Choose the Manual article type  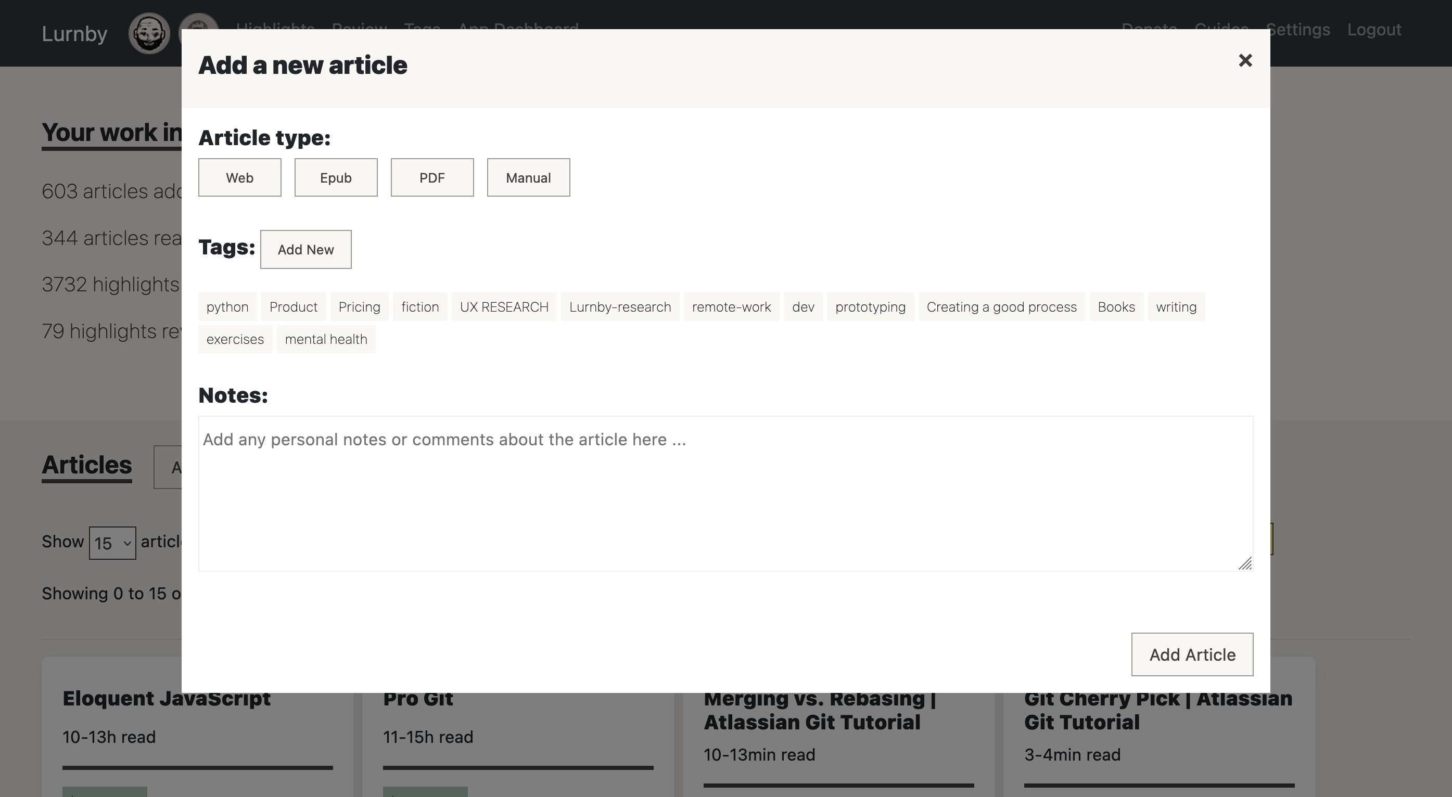pyautogui.click(x=528, y=177)
